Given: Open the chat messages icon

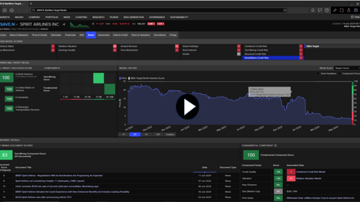Looking at the screenshot, I should (320, 10).
